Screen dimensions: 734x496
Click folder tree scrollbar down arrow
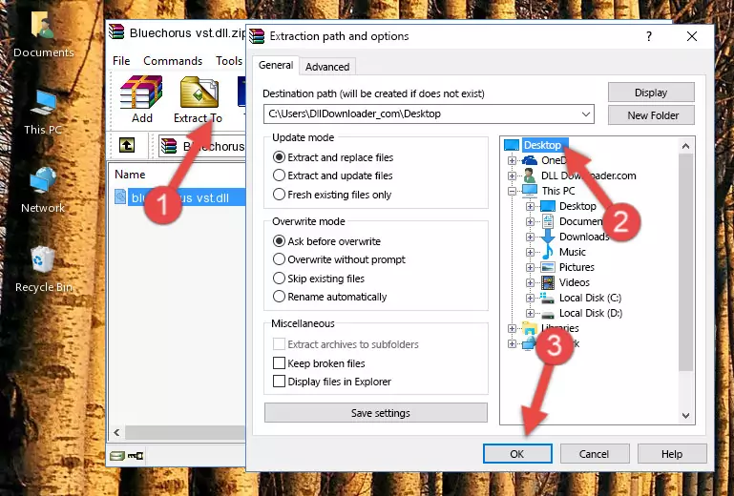685,416
